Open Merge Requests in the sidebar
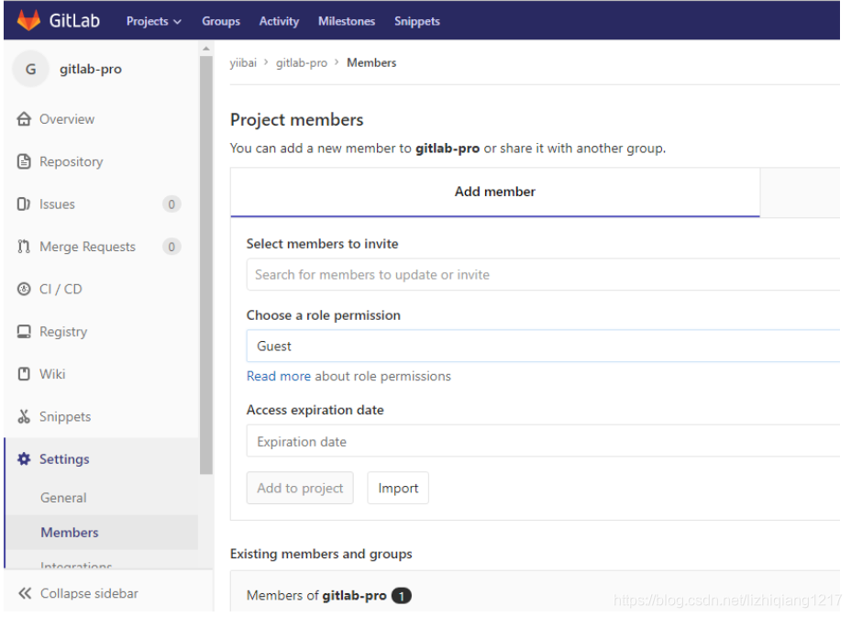Image resolution: width=851 pixels, height=617 pixels. 87,247
